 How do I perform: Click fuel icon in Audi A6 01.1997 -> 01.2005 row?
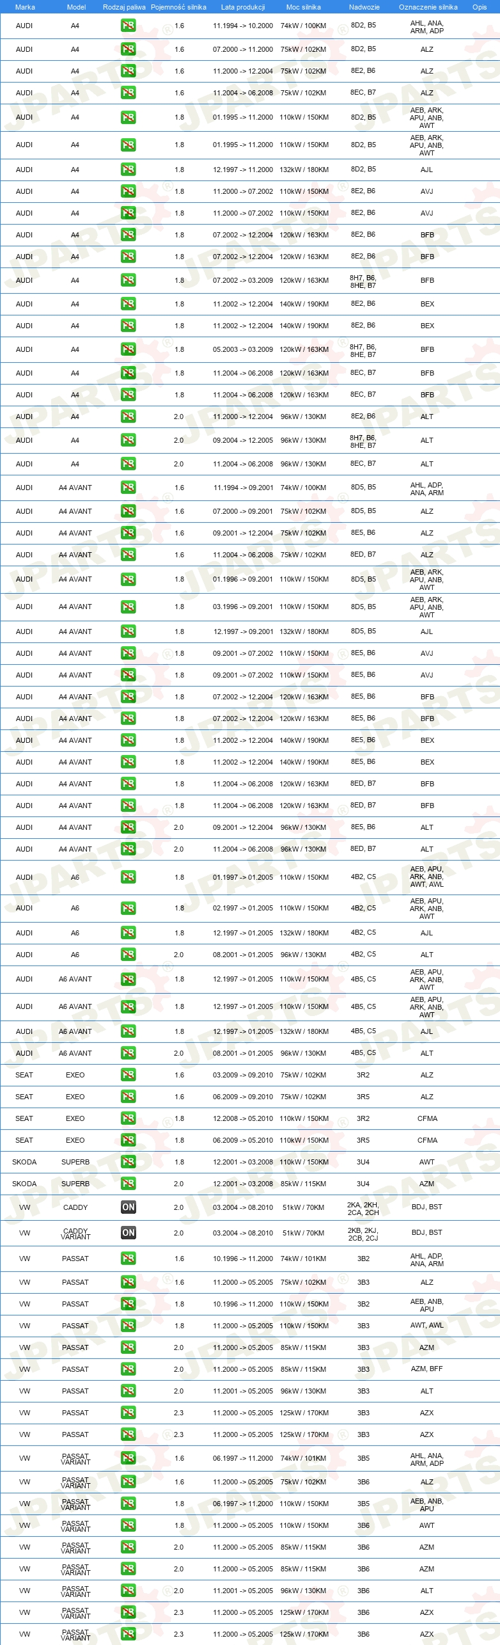(x=128, y=877)
